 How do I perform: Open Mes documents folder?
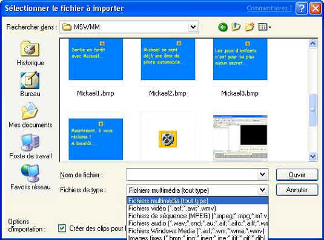[x=30, y=115]
